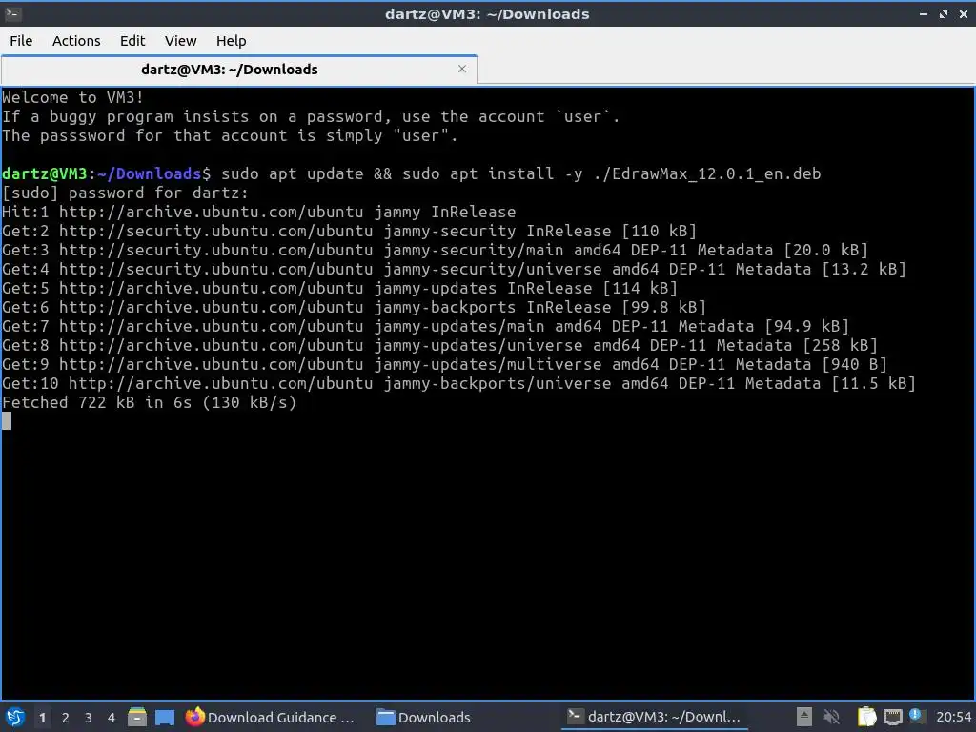This screenshot has width=976, height=732.
Task: Open the removable media eject tray icon
Action: tap(803, 717)
